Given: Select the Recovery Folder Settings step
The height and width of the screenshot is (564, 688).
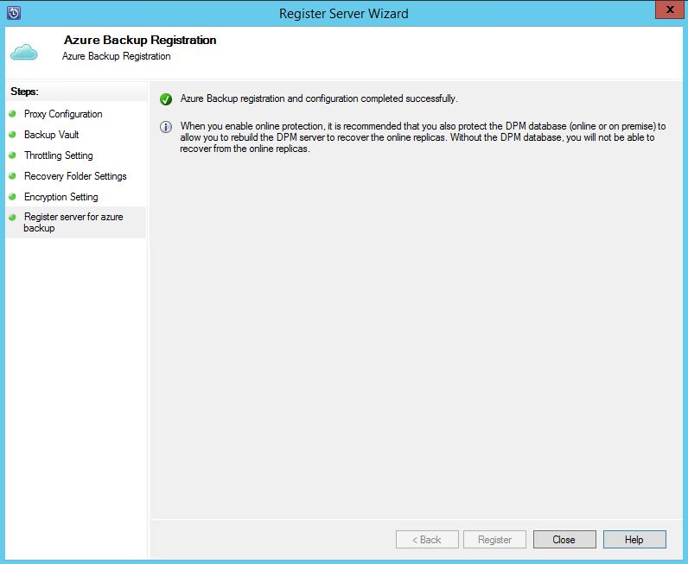Looking at the screenshot, I should [x=75, y=176].
